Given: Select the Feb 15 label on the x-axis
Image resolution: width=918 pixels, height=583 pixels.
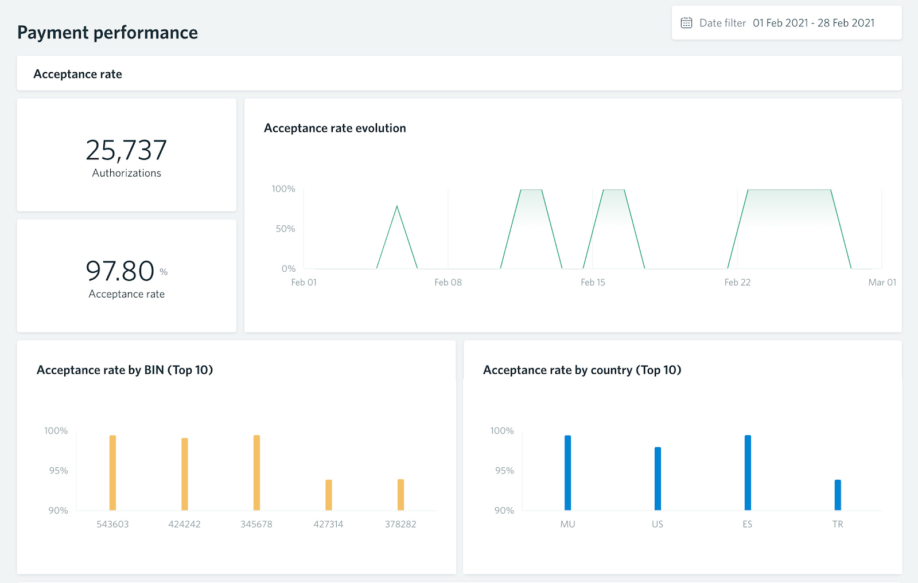Looking at the screenshot, I should click(x=593, y=282).
